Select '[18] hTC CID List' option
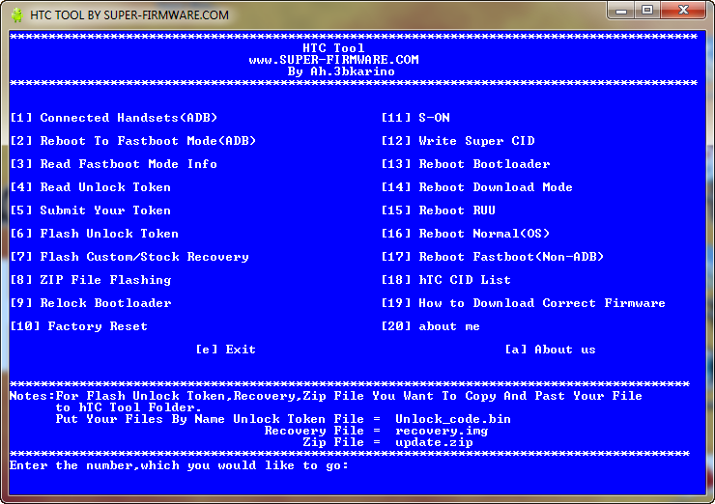The image size is (715, 504). (446, 280)
